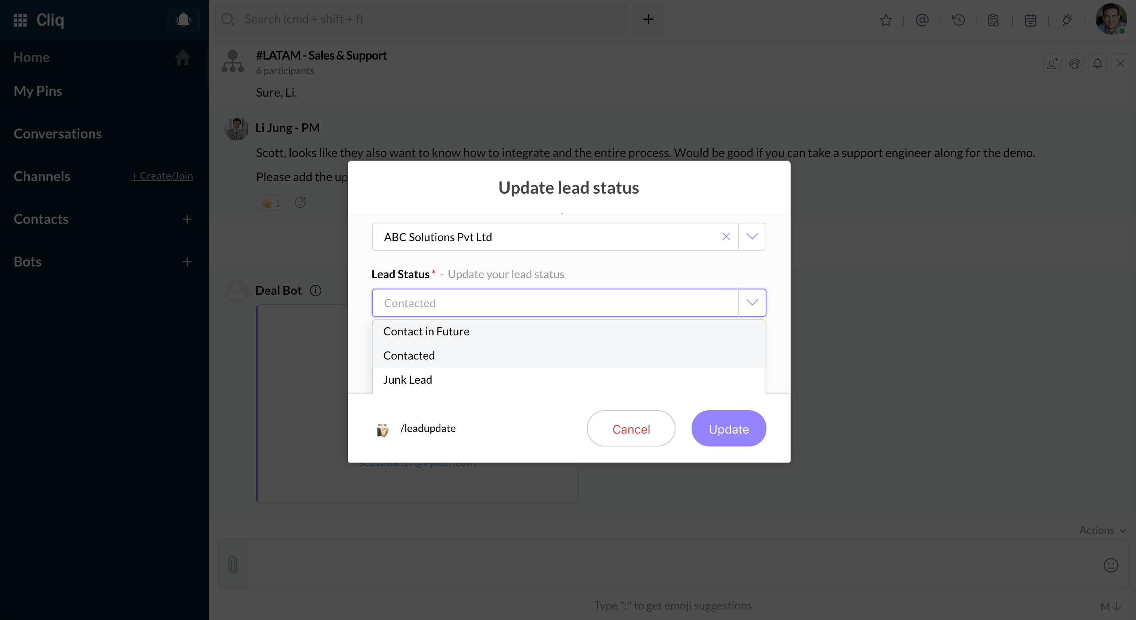Add a new bot with plus icon
1136x620 pixels.
click(x=186, y=262)
